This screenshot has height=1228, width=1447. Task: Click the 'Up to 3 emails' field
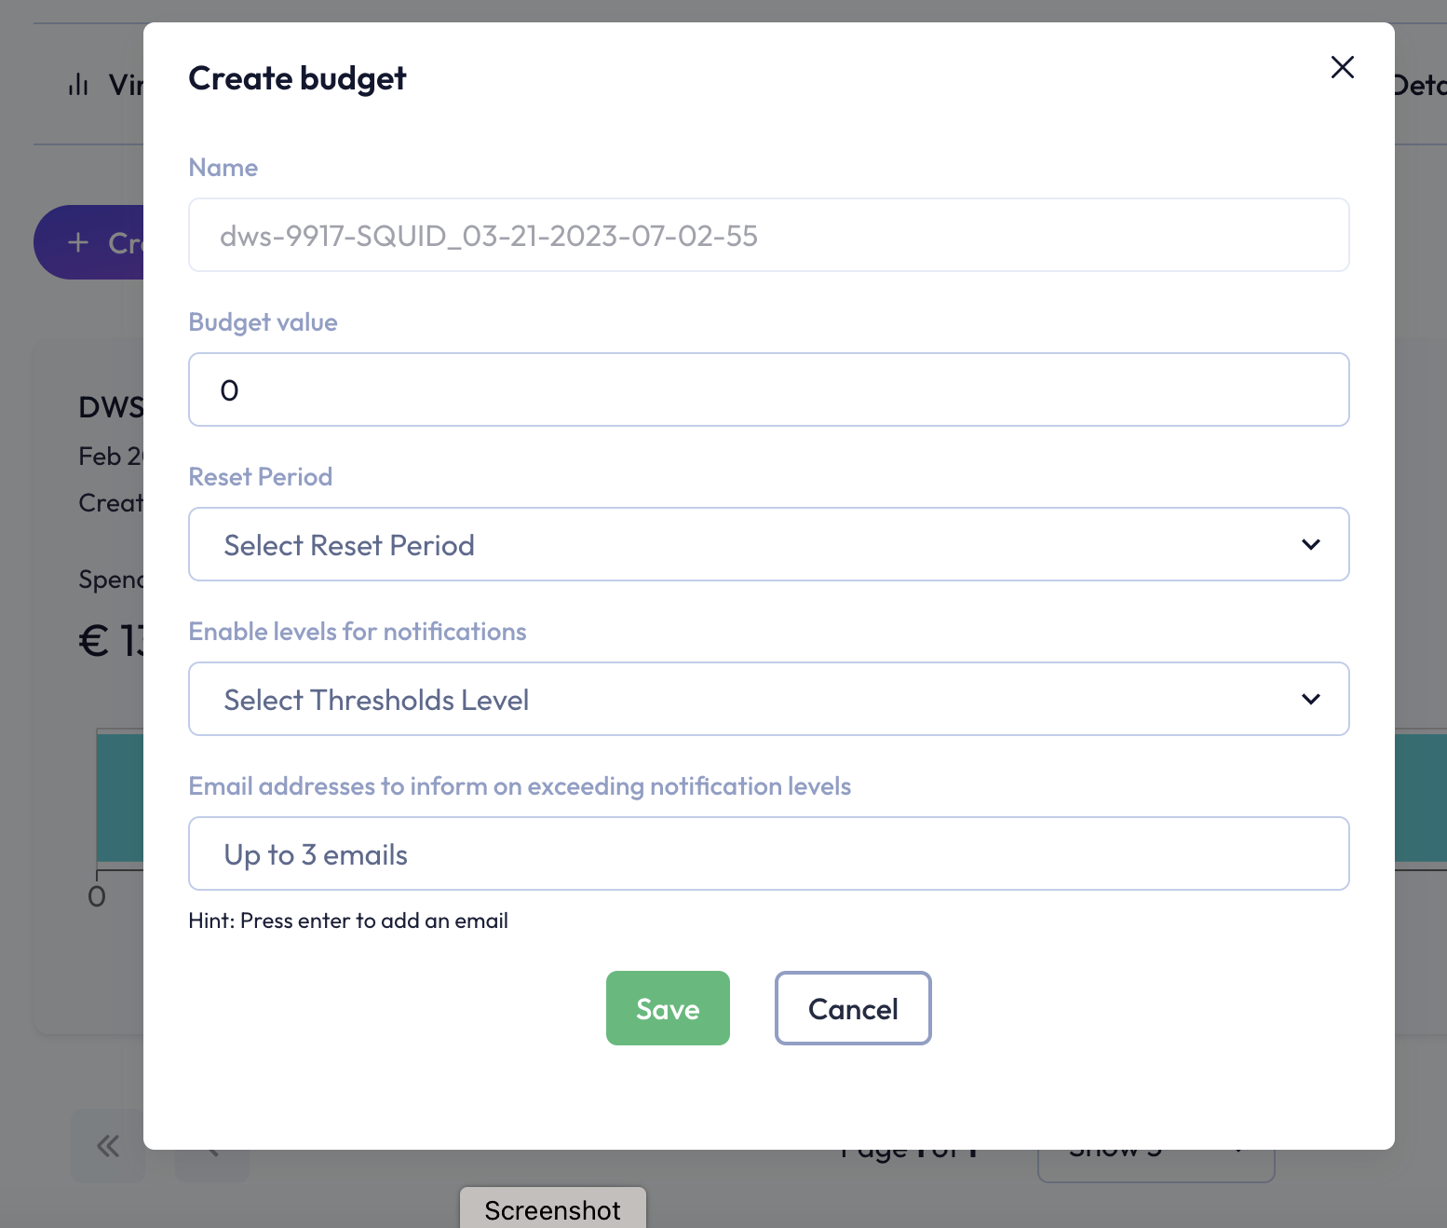click(768, 853)
